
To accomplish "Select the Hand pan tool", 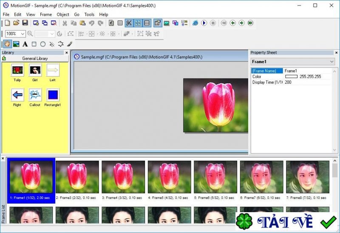I will click(x=7, y=44).
